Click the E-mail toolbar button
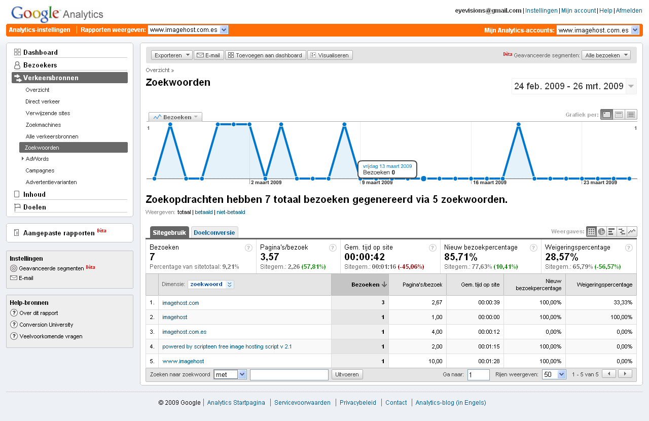This screenshot has height=421, width=649. 209,55
